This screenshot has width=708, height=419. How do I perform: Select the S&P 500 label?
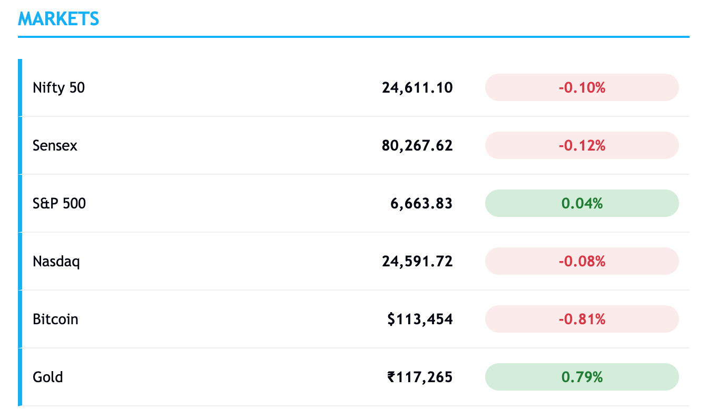[59, 203]
